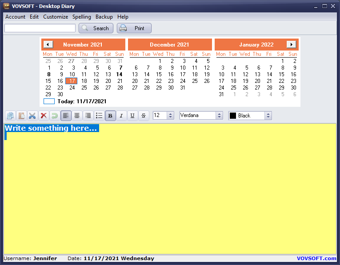Select greyed February 6 date
The height and width of the screenshot is (265, 340).
point(295,94)
